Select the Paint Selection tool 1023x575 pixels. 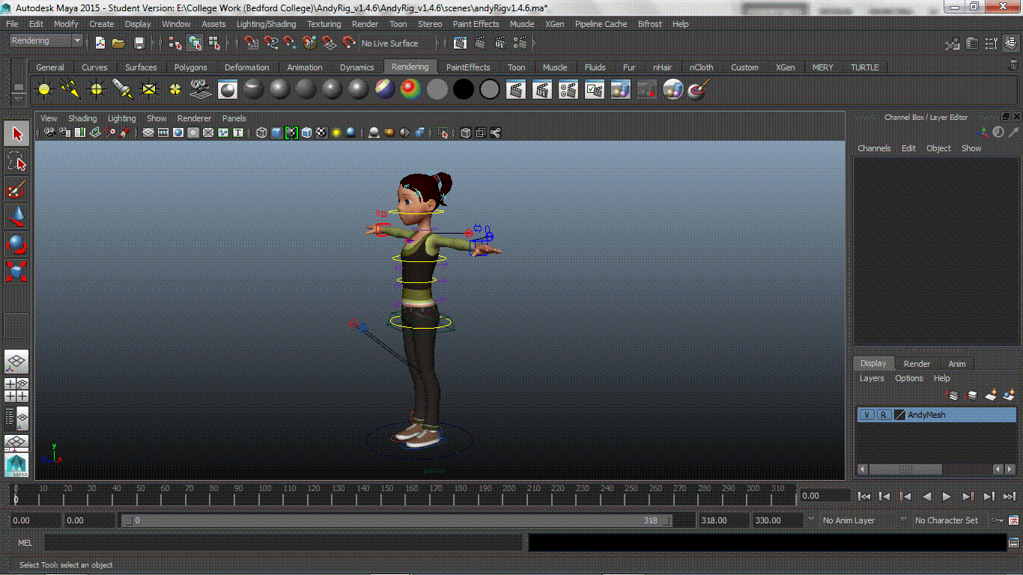pos(16,189)
